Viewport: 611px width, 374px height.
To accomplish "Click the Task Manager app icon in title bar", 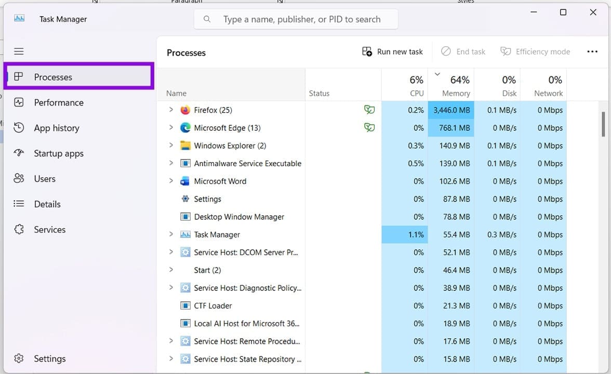I will click(19, 18).
